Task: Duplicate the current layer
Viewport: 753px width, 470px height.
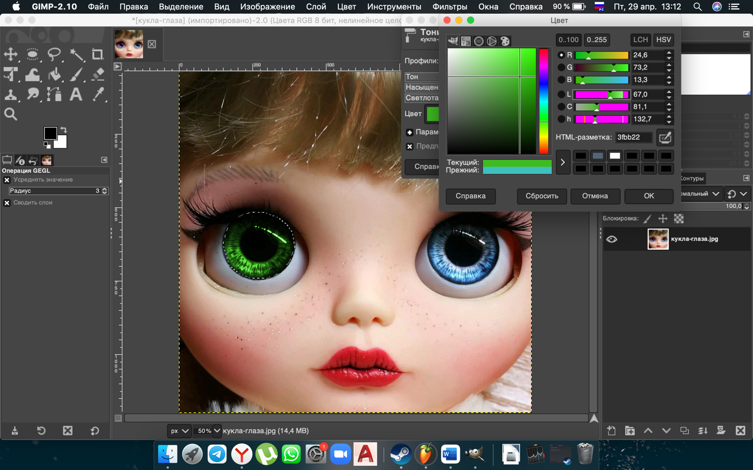Action: (x=684, y=431)
